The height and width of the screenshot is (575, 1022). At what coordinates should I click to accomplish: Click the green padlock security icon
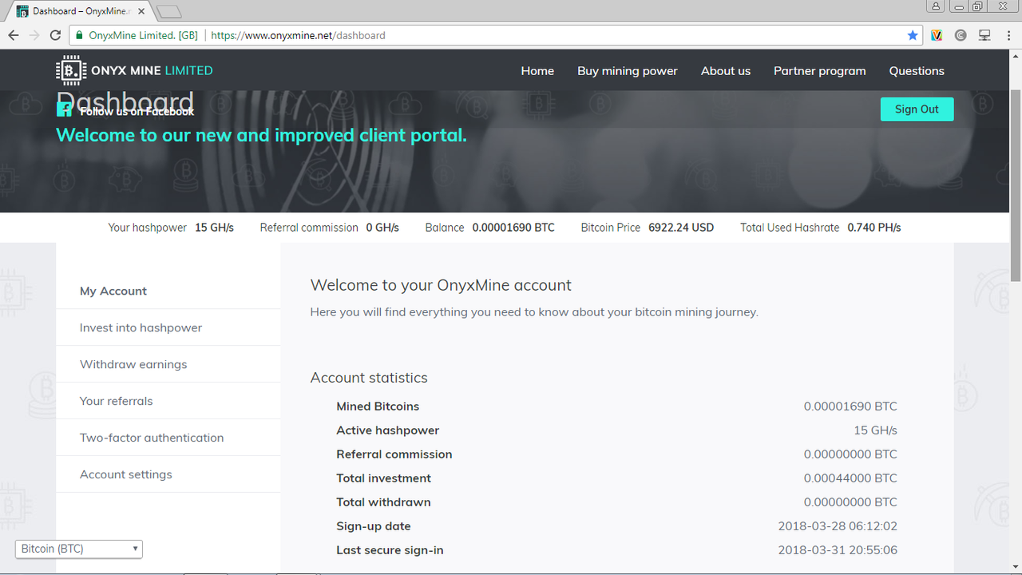pos(79,35)
